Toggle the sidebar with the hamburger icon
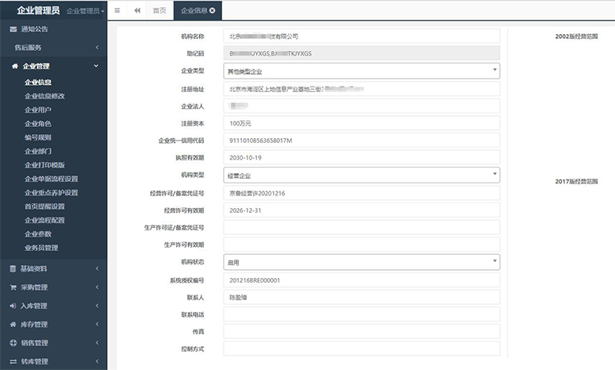 point(117,10)
